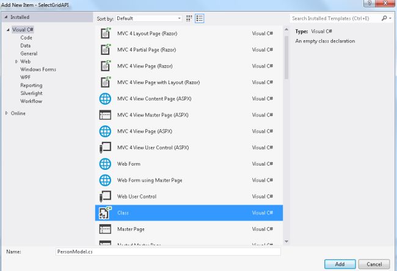Click the MVC 4 View Content Page globe icon
The width and height of the screenshot is (397, 271).
coord(105,99)
